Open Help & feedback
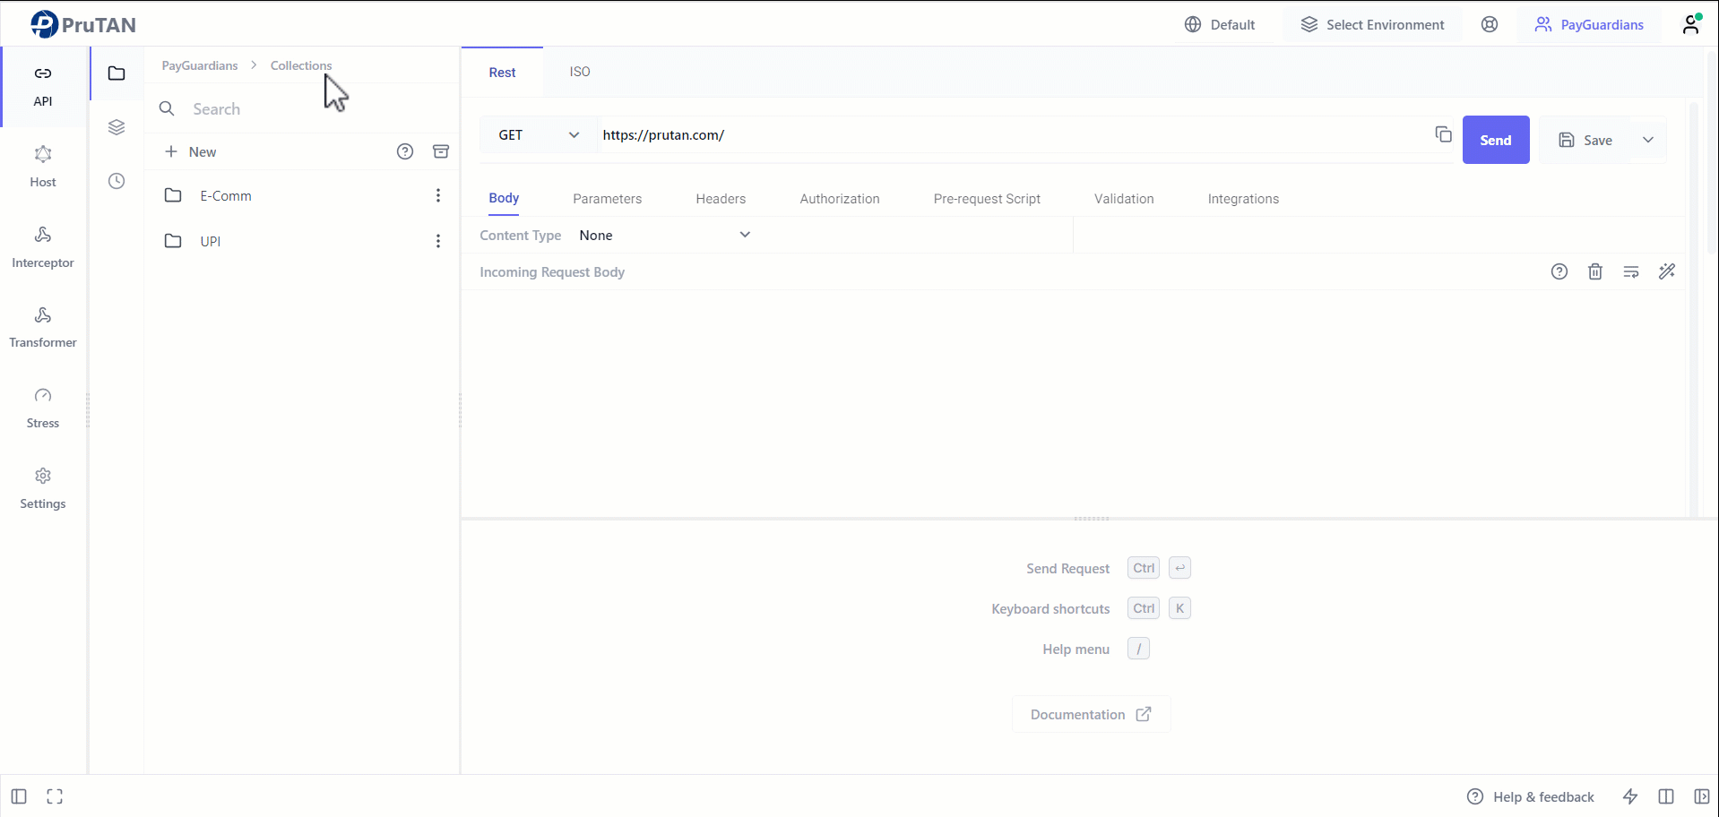The image size is (1719, 817). pyautogui.click(x=1531, y=796)
